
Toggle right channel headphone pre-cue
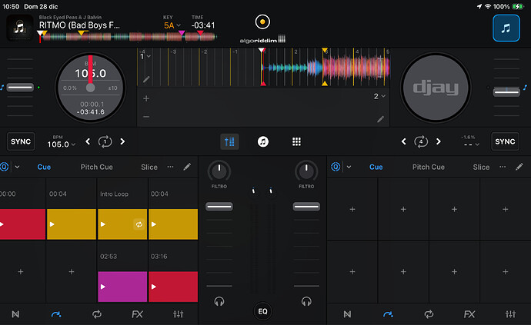tap(306, 301)
